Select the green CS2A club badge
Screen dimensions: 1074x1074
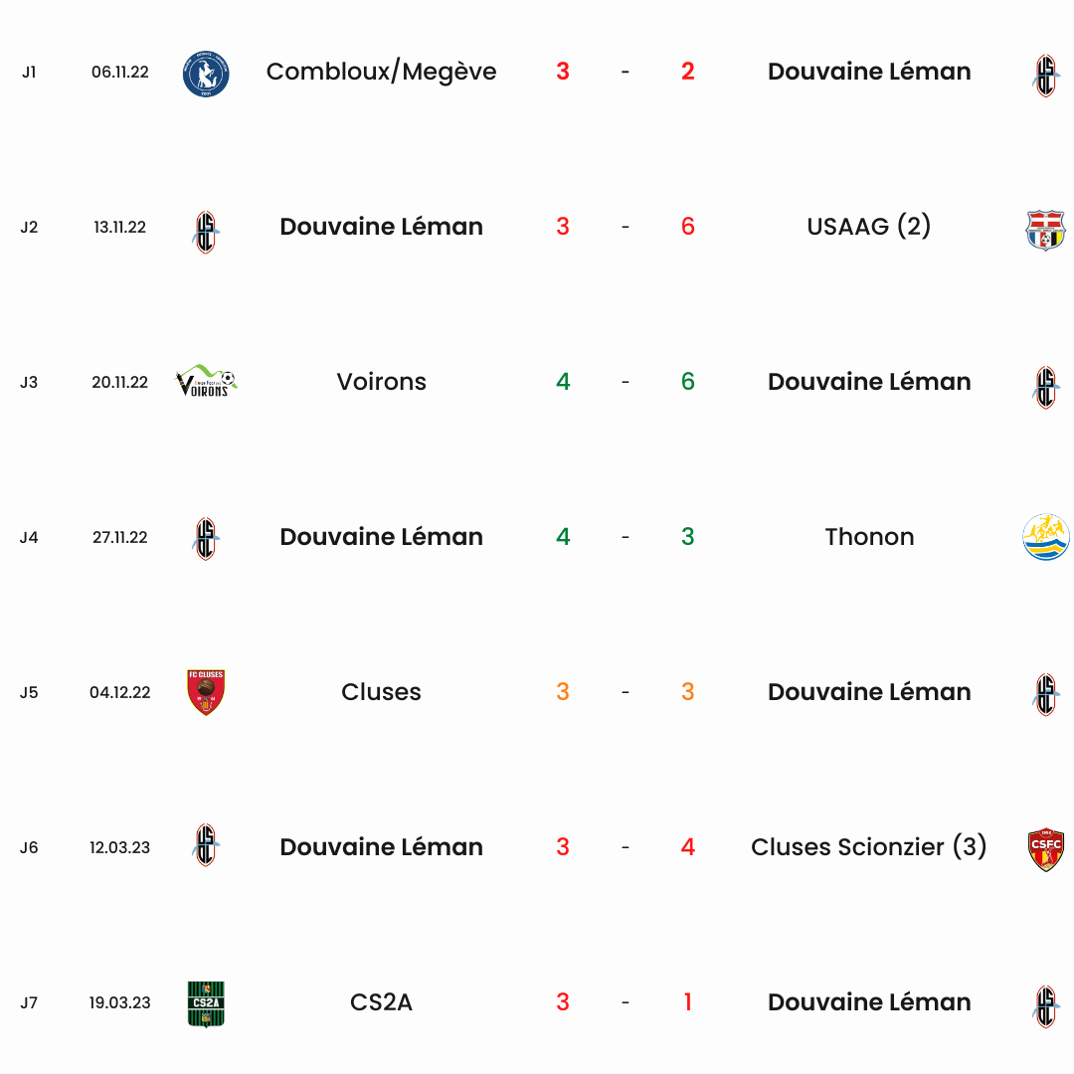pos(206,1004)
